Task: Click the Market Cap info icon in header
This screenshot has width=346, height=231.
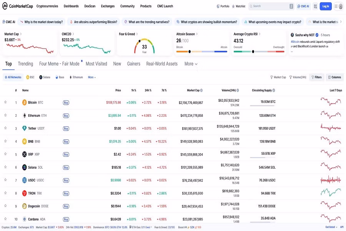Action: click(x=201, y=90)
